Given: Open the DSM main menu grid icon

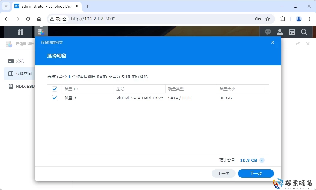Looking at the screenshot, I should point(20,32).
